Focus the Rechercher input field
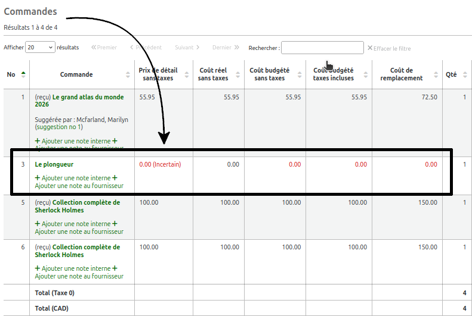Image resolution: width=472 pixels, height=316 pixels. (322, 48)
